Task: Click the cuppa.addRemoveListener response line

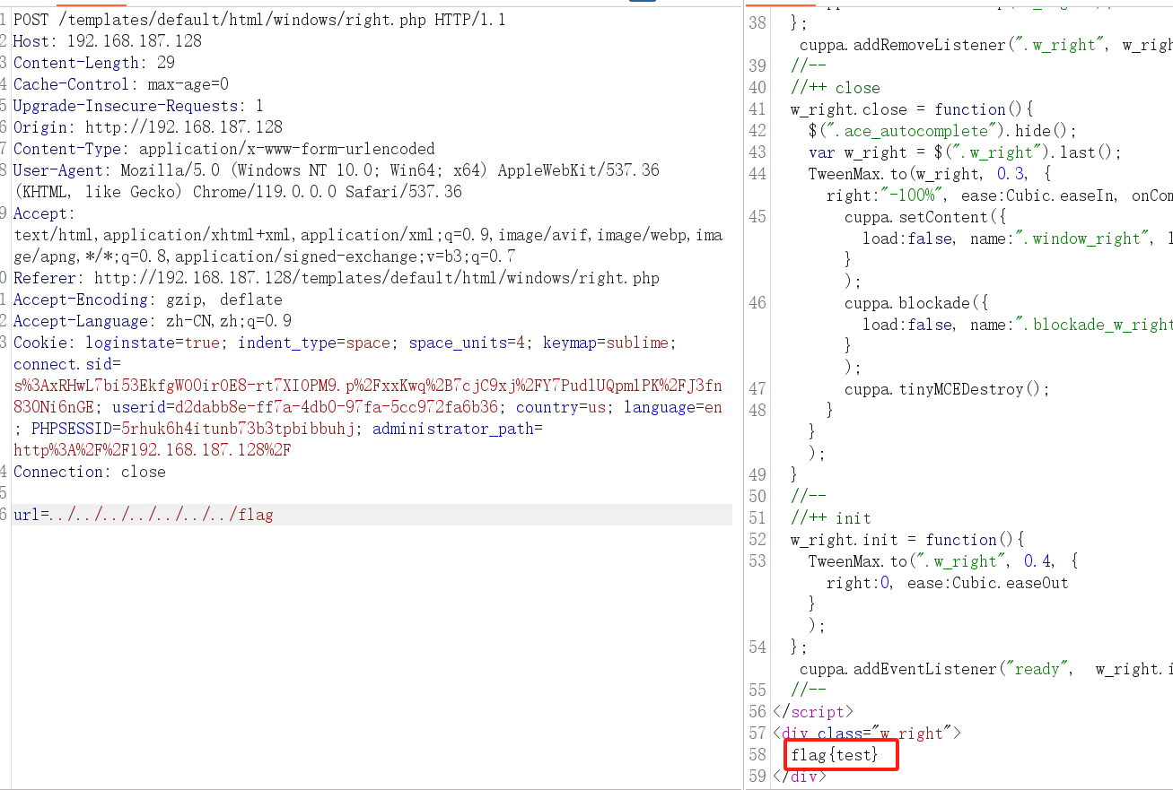Action: [985, 44]
